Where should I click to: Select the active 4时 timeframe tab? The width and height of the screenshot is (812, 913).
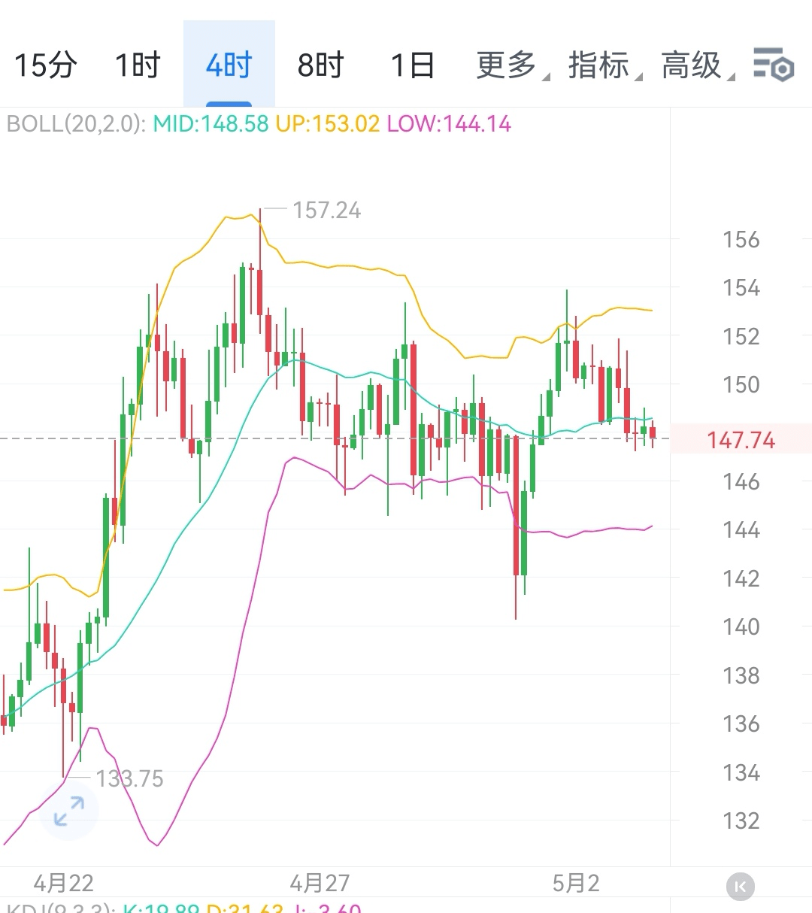[229, 65]
